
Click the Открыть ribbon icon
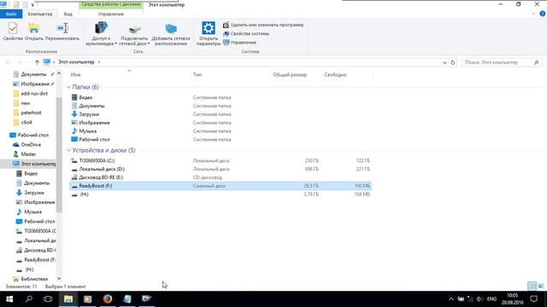pyautogui.click(x=34, y=32)
